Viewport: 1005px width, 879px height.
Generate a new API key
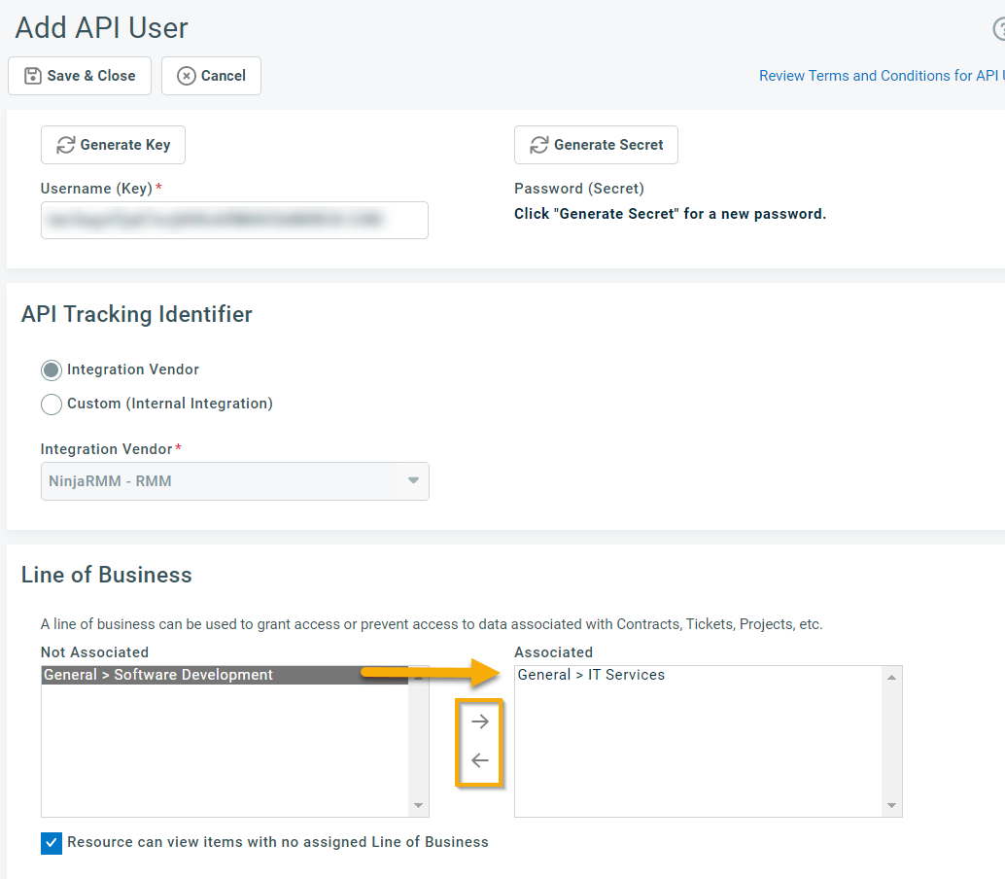pyautogui.click(x=113, y=145)
